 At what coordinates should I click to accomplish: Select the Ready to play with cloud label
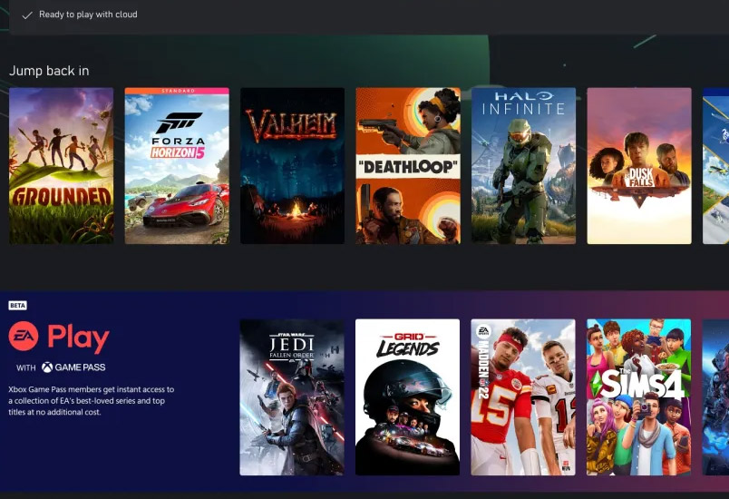[x=88, y=15]
